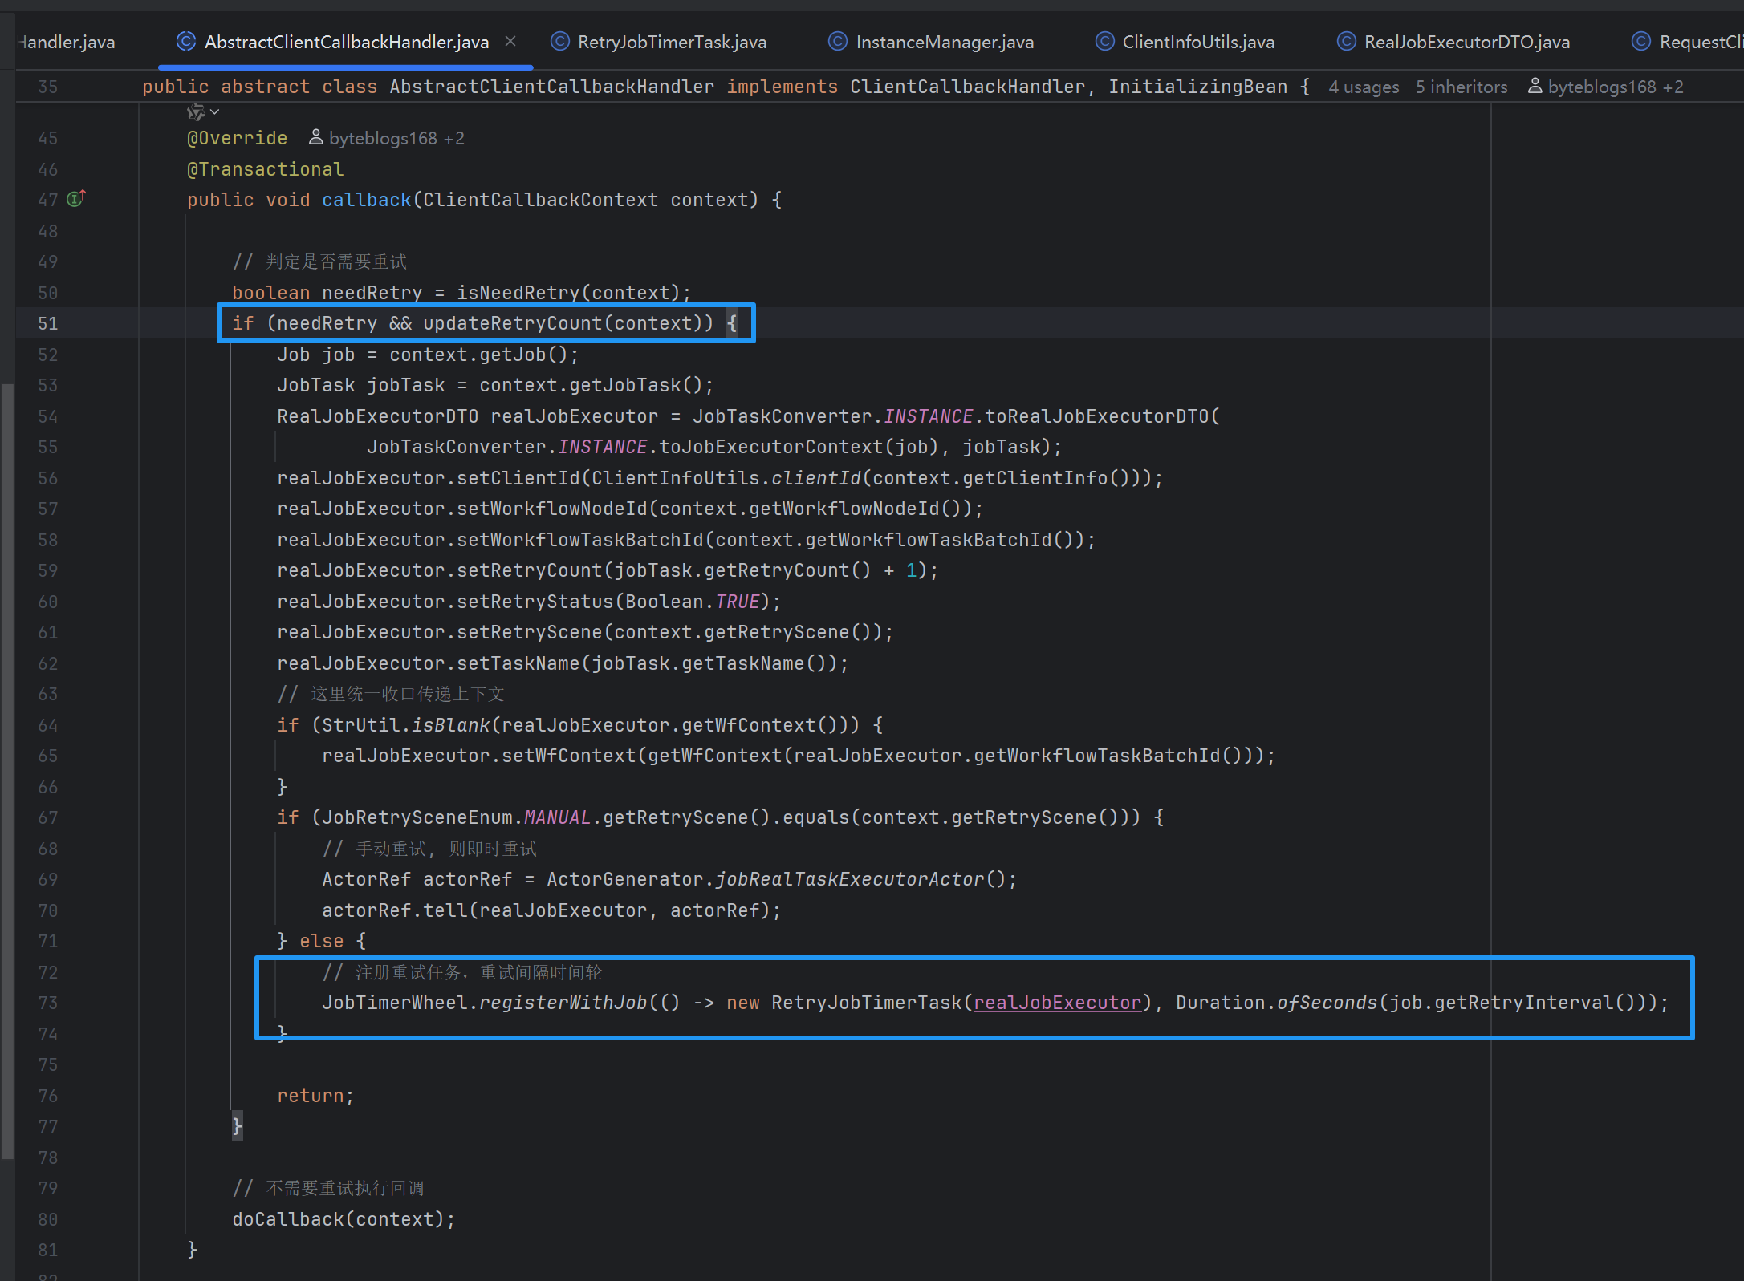Click 'toJobExecutorContext' on line 55
Screen dimensions: 1744x1281
(x=770, y=447)
